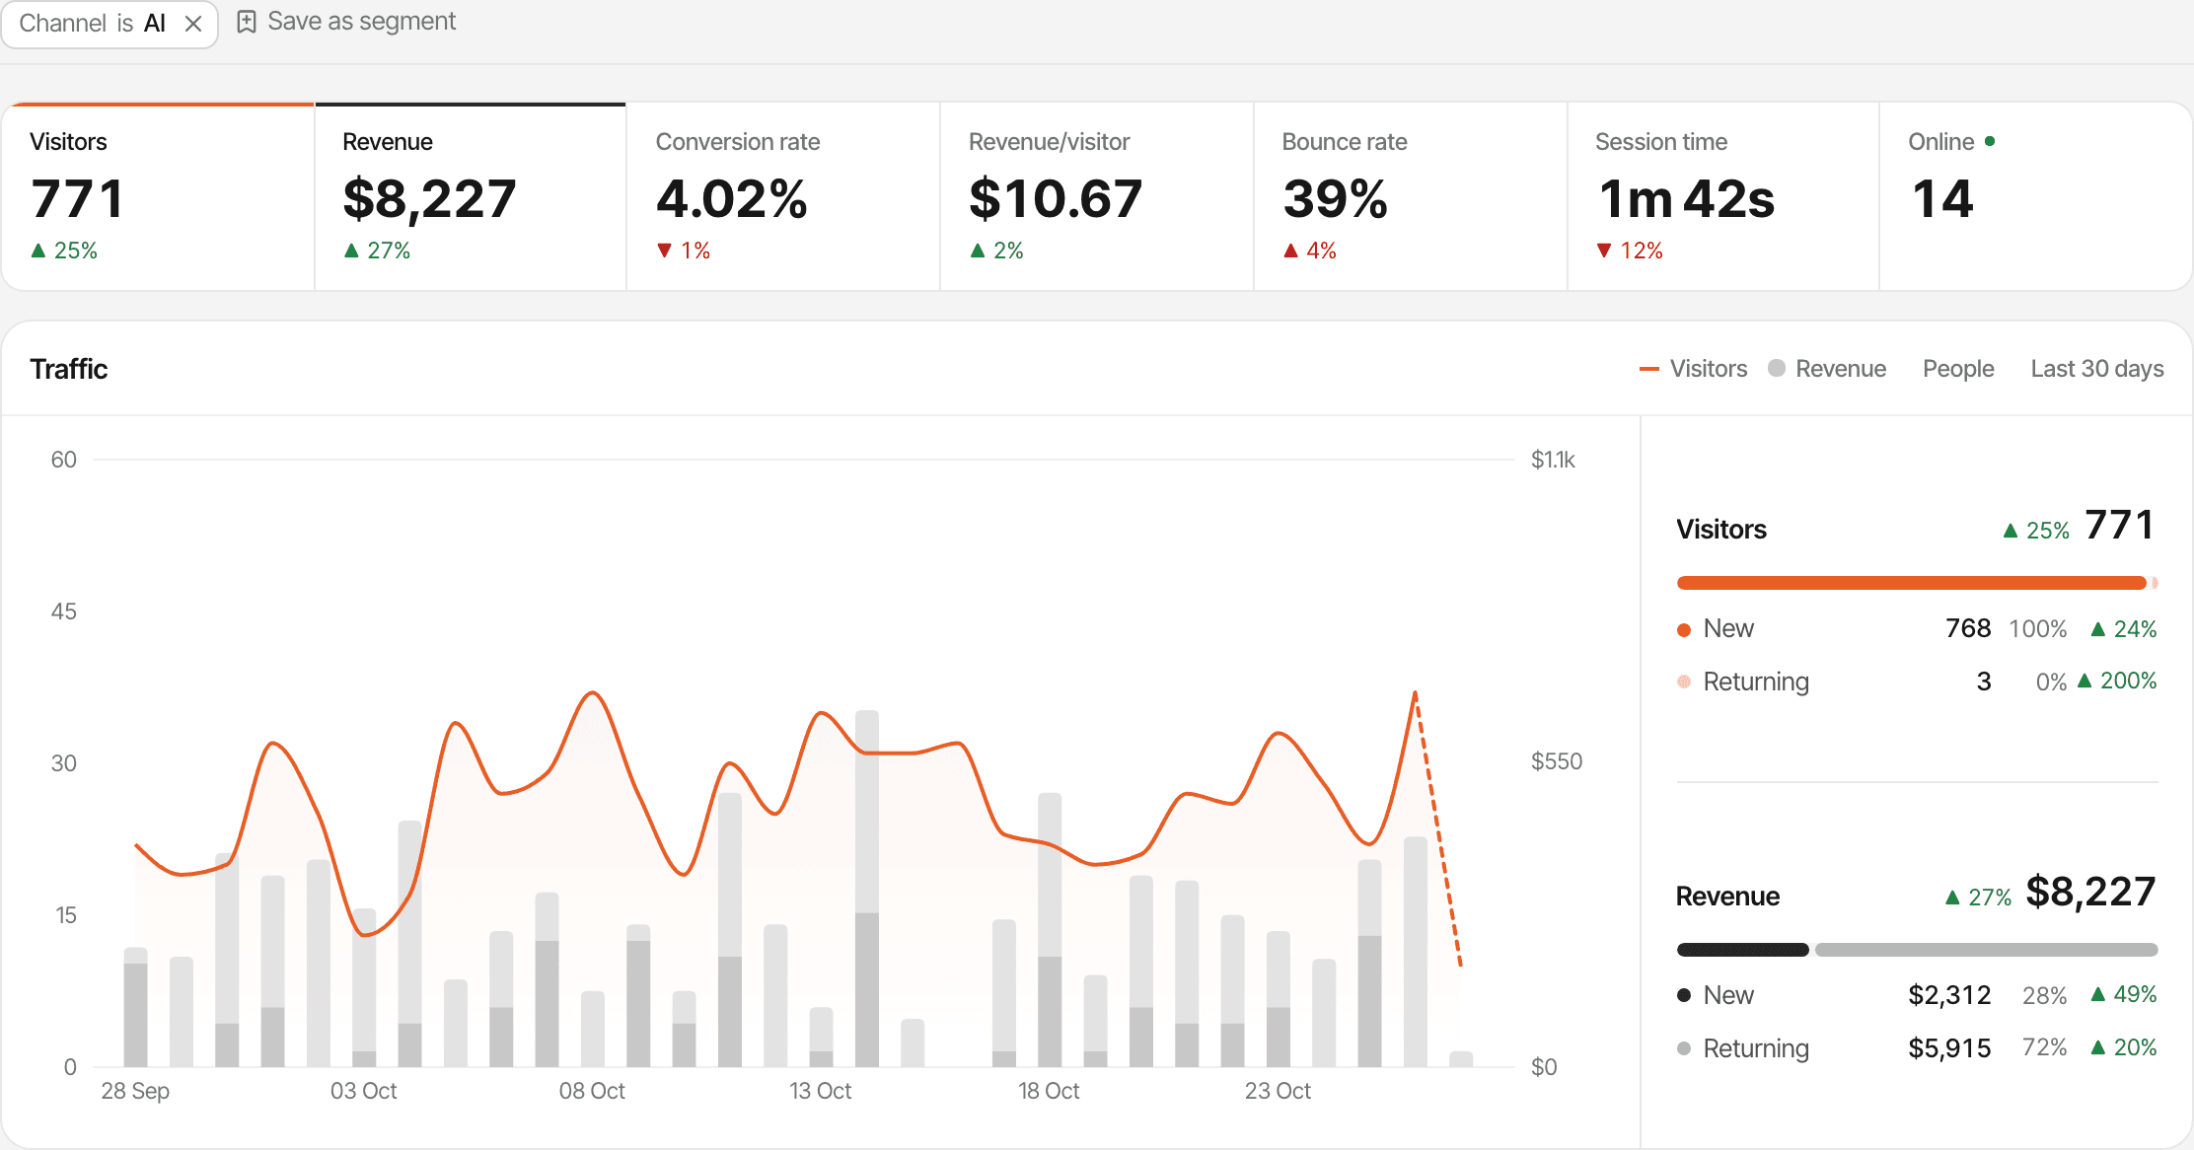This screenshot has width=2194, height=1150.
Task: Select the Revenue/visitor metric card
Action: click(x=1097, y=196)
